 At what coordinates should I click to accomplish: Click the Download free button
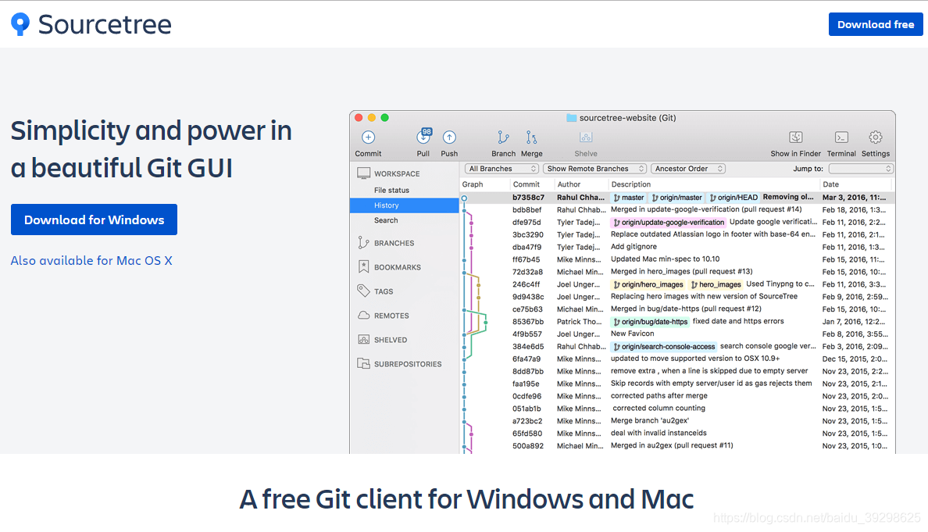[x=876, y=24]
